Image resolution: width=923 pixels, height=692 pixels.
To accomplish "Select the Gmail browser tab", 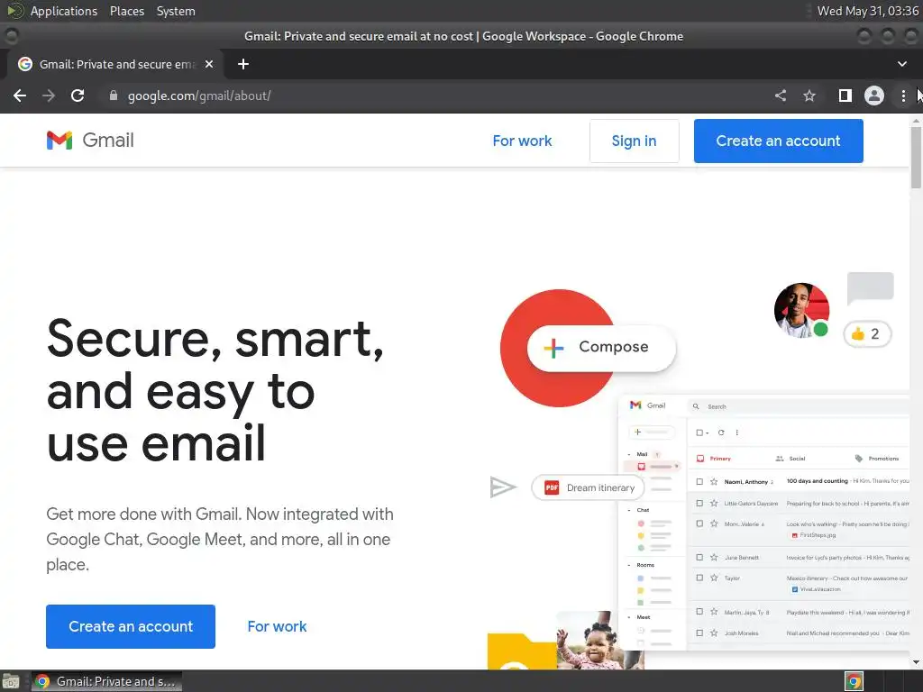I will tap(116, 64).
